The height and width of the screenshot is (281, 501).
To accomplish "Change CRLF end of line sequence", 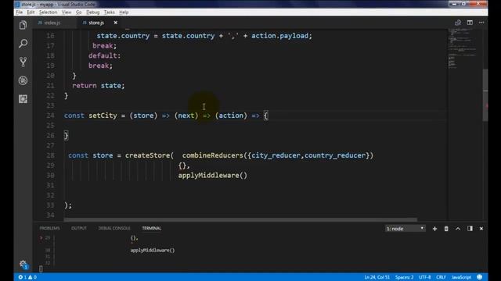I will coord(441,277).
